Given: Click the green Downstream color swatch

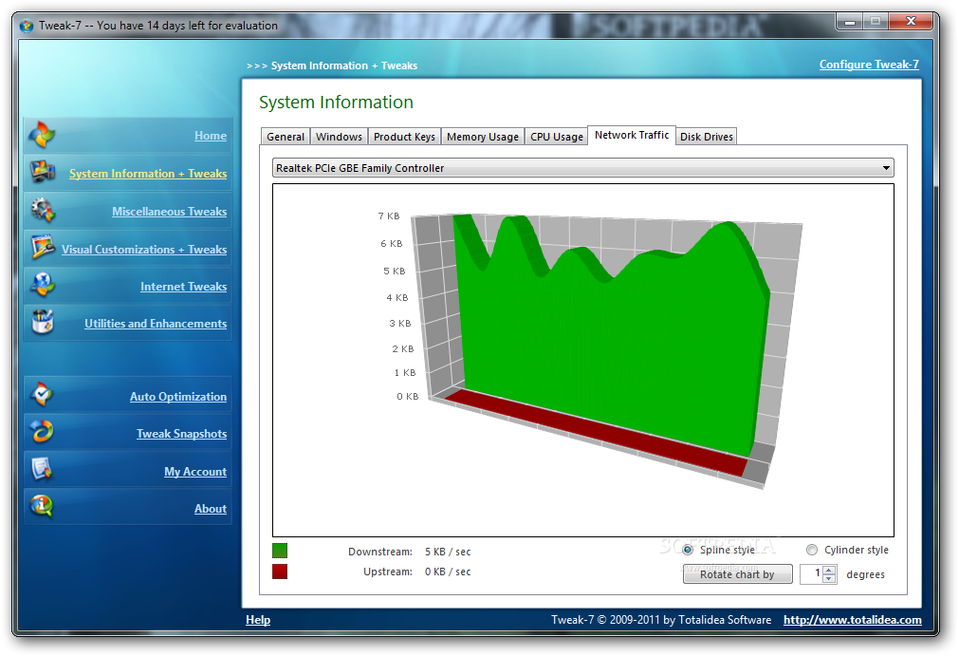Looking at the screenshot, I should coord(280,551).
